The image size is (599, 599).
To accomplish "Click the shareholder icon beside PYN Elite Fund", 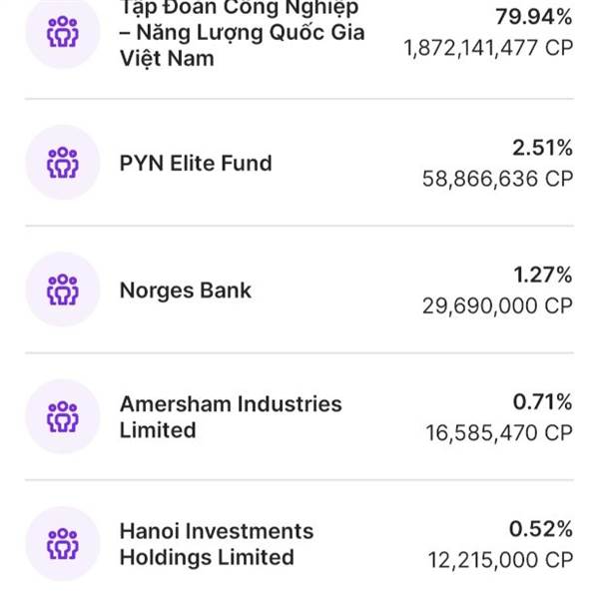I will pyautogui.click(x=63, y=163).
